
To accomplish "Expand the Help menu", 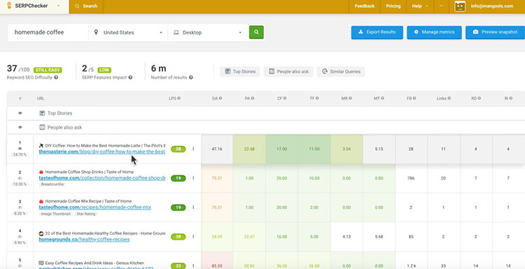I will [420, 6].
